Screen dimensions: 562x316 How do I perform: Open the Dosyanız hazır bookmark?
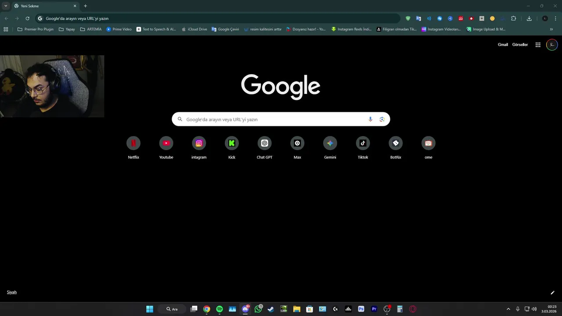[x=306, y=29]
